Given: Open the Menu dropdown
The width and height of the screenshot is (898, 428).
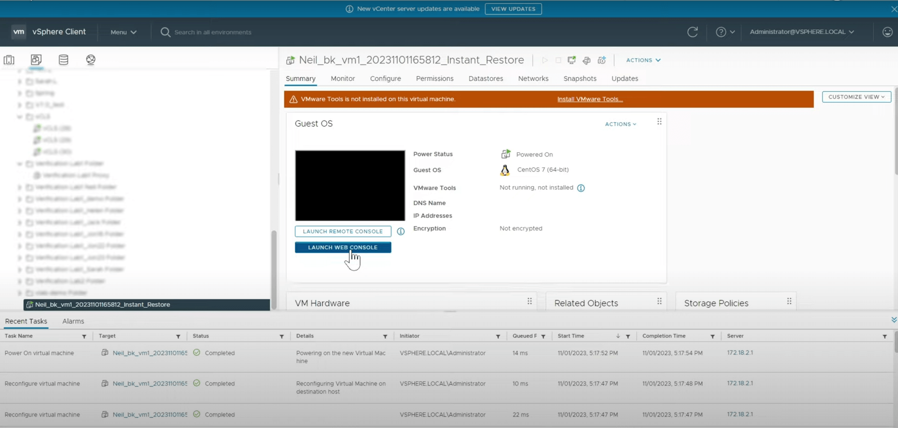Looking at the screenshot, I should pyautogui.click(x=123, y=32).
